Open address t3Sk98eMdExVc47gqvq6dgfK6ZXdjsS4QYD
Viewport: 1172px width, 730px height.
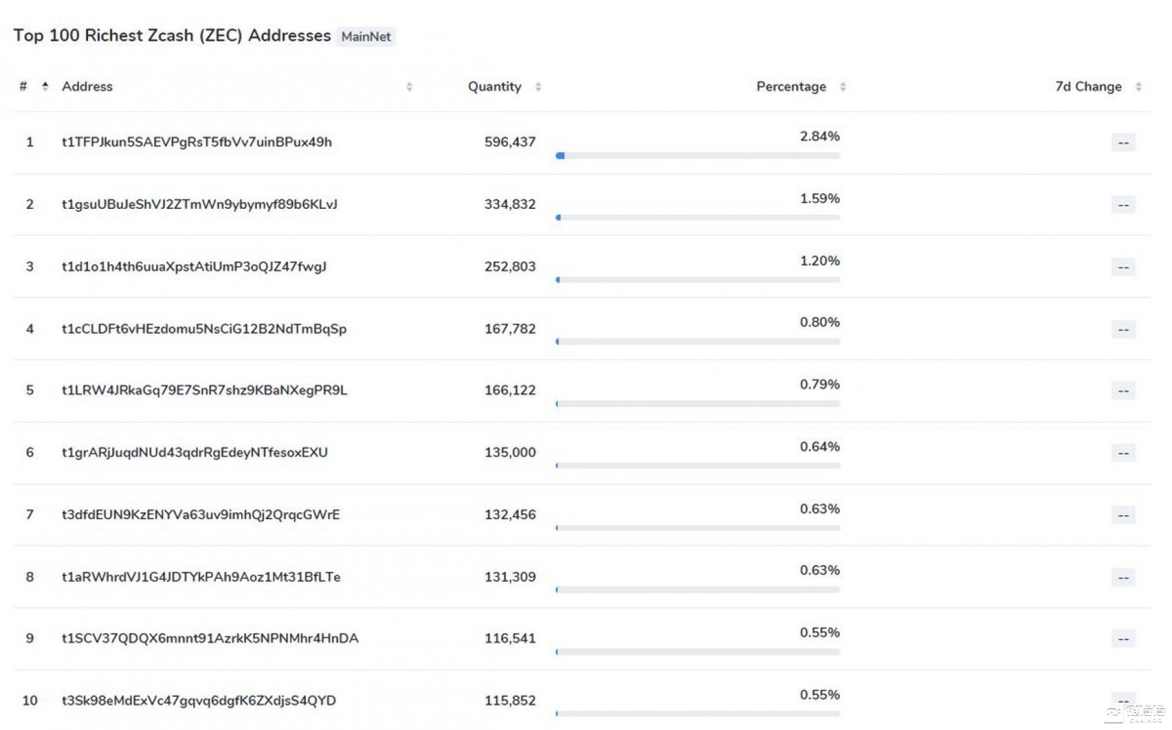coord(199,700)
